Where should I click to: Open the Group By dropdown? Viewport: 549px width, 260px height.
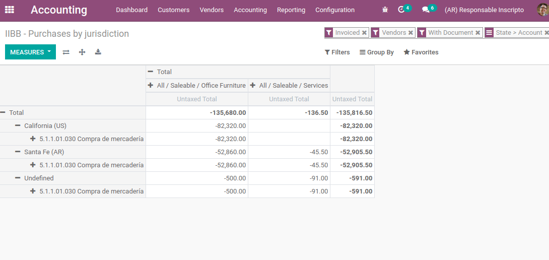377,52
